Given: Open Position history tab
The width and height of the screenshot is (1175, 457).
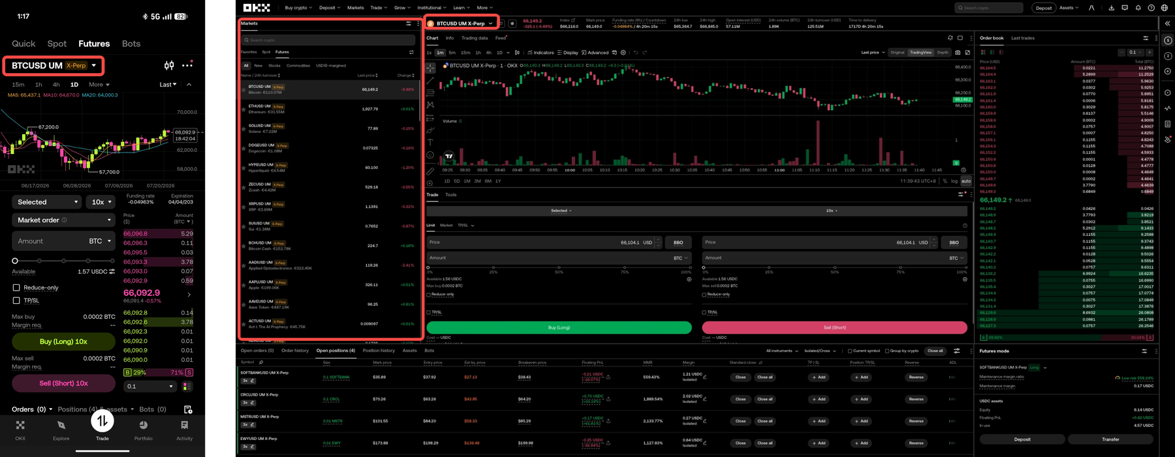Looking at the screenshot, I should (x=379, y=351).
